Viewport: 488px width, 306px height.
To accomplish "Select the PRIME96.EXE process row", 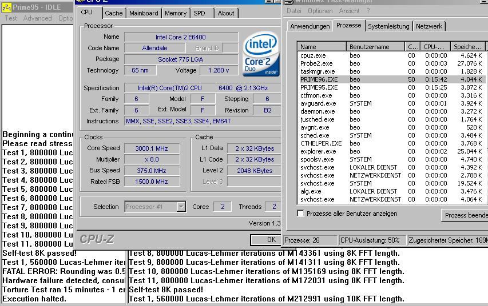I will (391, 79).
